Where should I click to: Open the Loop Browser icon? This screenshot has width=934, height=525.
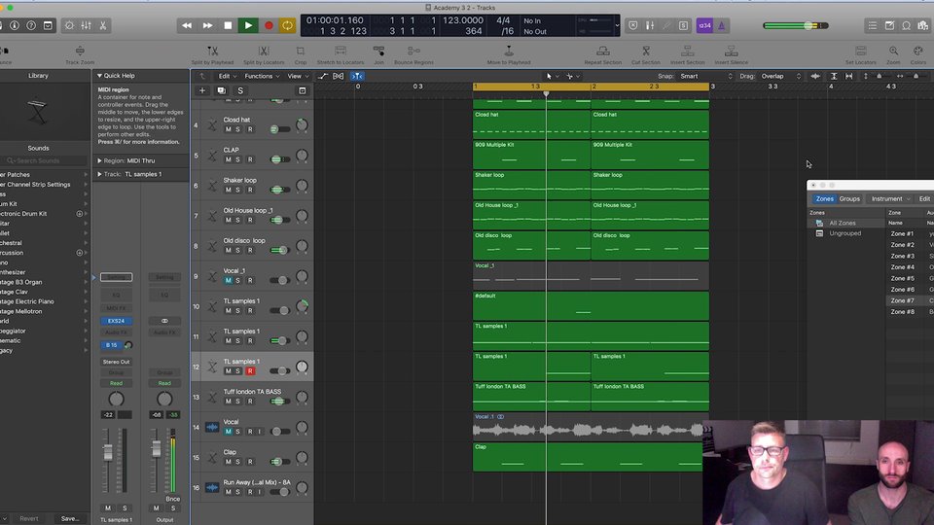(x=906, y=25)
